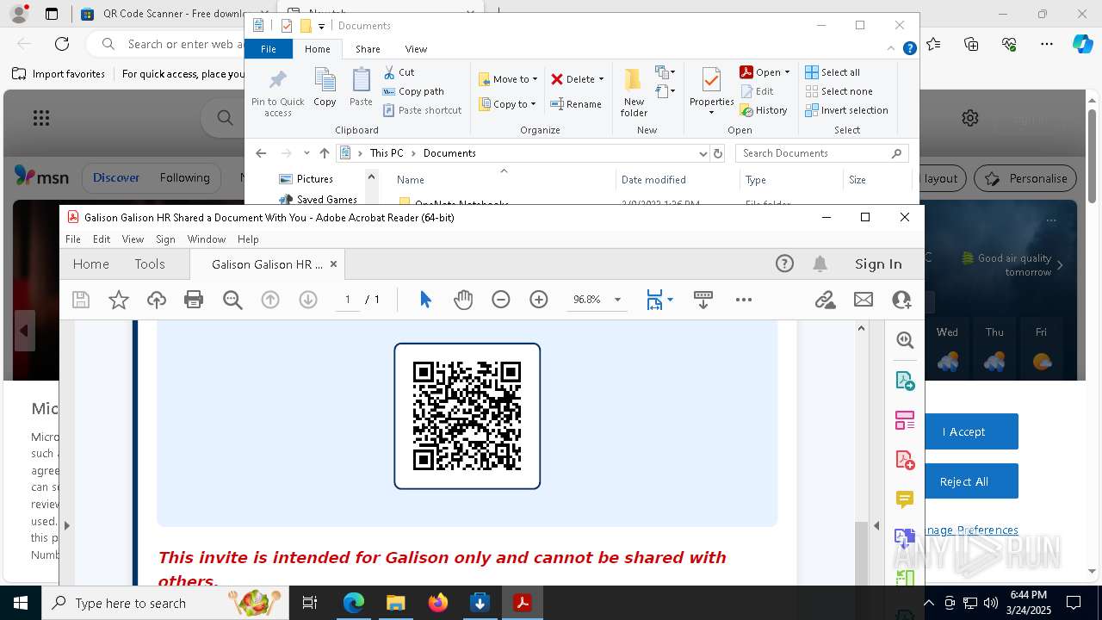Open Microsoft Edge from the taskbar
This screenshot has width=1102, height=620.
tap(354, 603)
